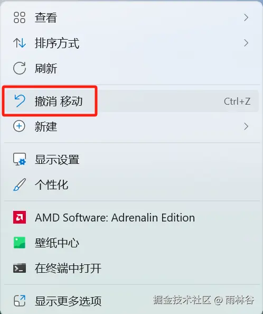
Task: Click the plus-circle New icon
Action: pyautogui.click(x=19, y=126)
